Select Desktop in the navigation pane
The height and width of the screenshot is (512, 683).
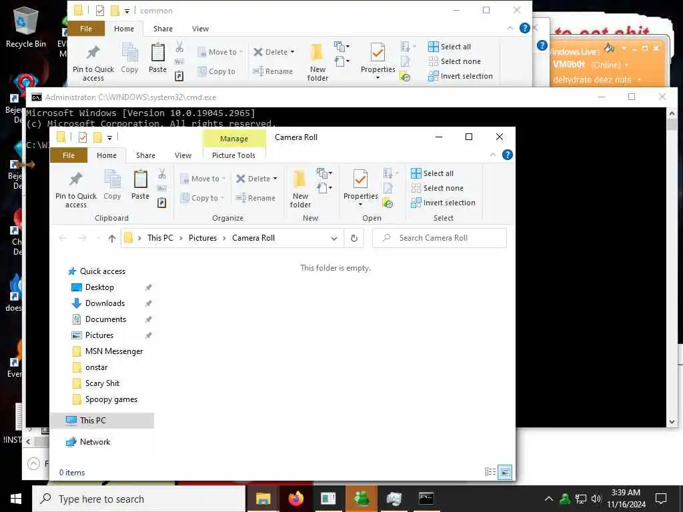[x=99, y=287]
